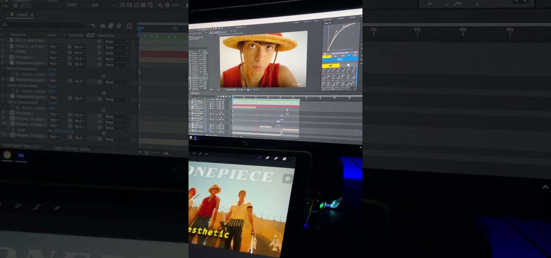The height and width of the screenshot is (258, 551).
Task: Open blend mode dropdown for SUNNY text layer
Action: (x=55, y=52)
